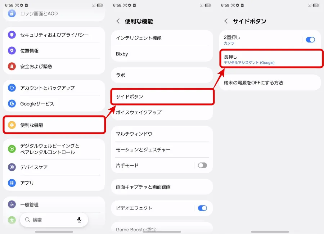Tap the green accessibility icon at bottom
Image resolution: width=324 pixels, height=234 pixels.
tap(12, 220)
